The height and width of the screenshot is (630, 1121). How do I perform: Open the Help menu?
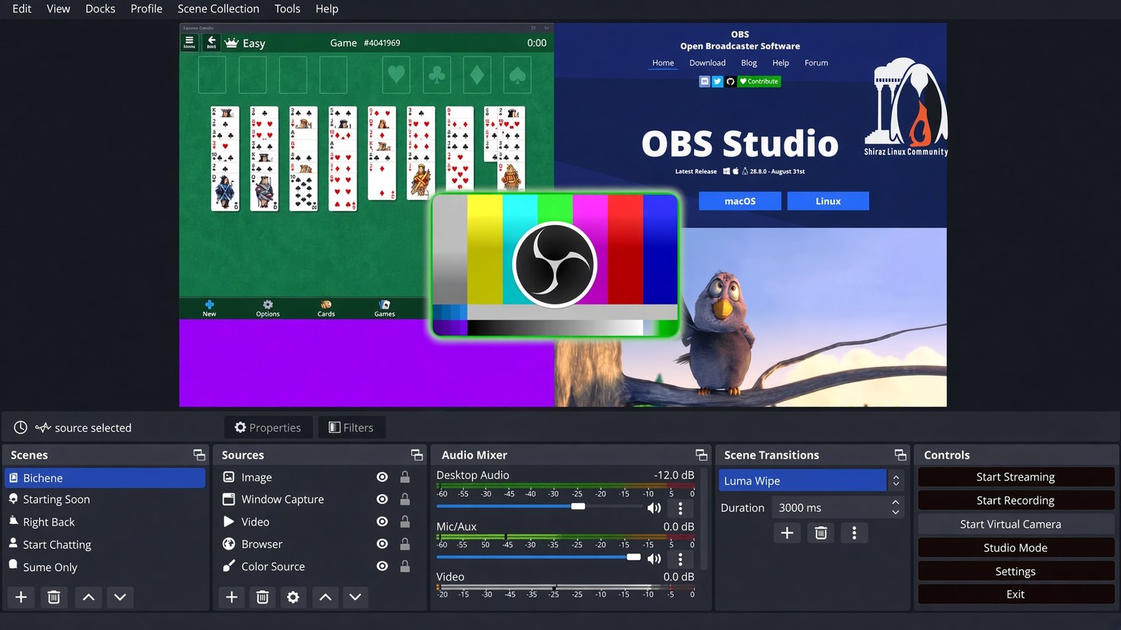(326, 9)
